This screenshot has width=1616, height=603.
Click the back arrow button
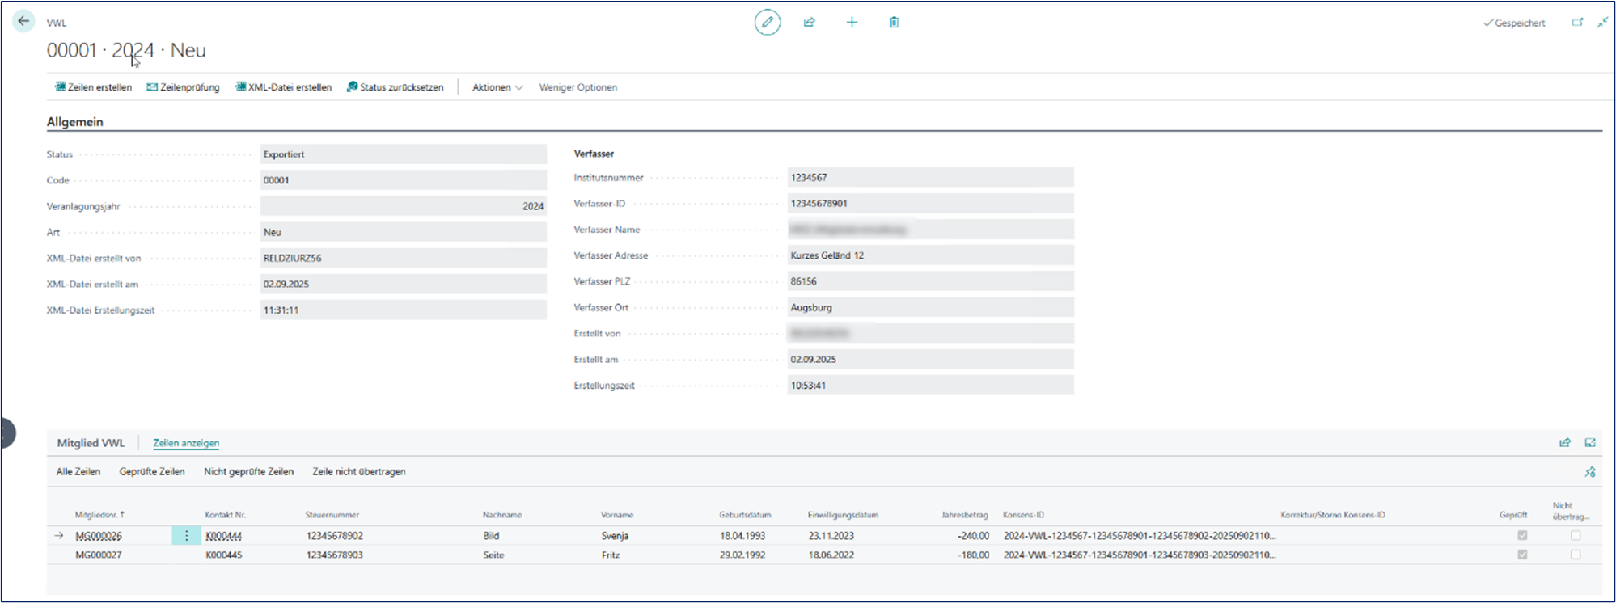pos(23,22)
